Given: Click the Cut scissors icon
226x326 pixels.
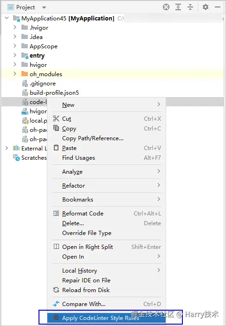Looking at the screenshot, I should point(56,118).
